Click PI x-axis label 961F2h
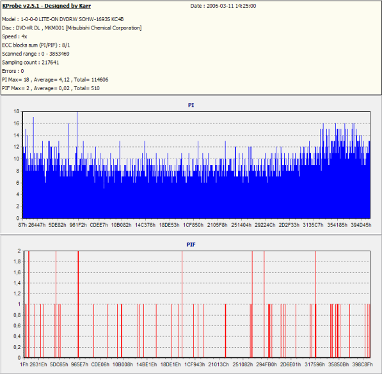Viewport: 382px width, 374px height. coord(78,225)
